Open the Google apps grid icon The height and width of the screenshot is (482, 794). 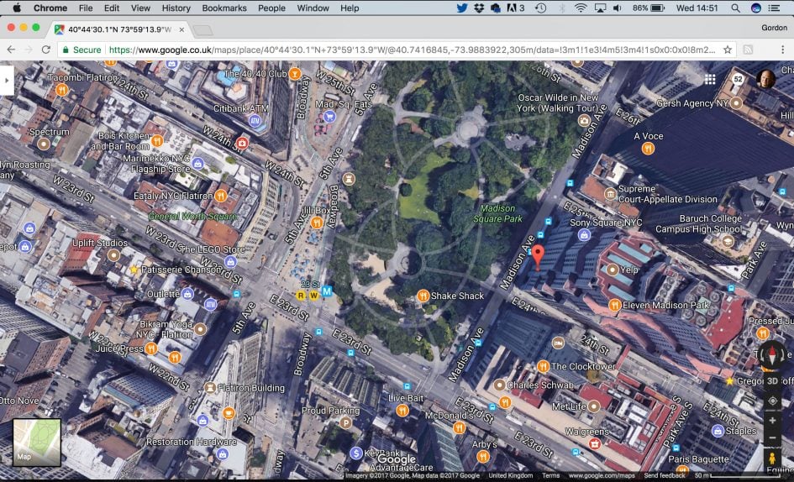pyautogui.click(x=710, y=79)
